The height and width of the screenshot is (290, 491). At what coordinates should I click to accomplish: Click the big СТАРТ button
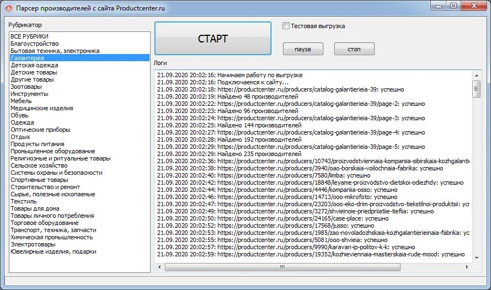[x=213, y=39]
